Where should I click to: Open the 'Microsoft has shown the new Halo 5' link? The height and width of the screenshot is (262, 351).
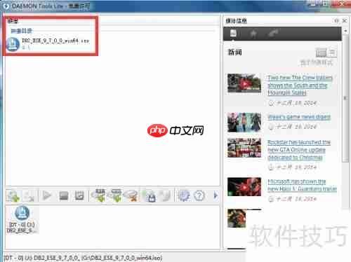302,185
